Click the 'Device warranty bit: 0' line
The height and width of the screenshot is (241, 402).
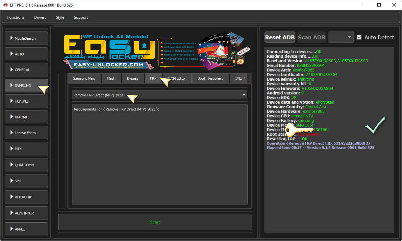point(289,84)
